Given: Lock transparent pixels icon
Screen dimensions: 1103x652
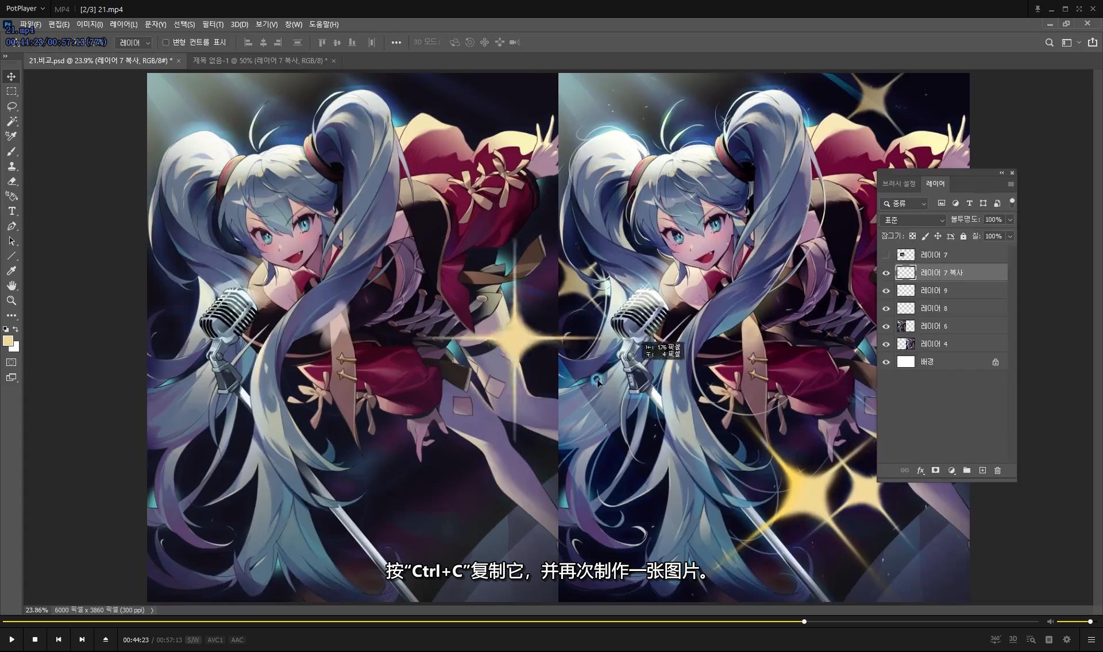Looking at the screenshot, I should click(912, 236).
